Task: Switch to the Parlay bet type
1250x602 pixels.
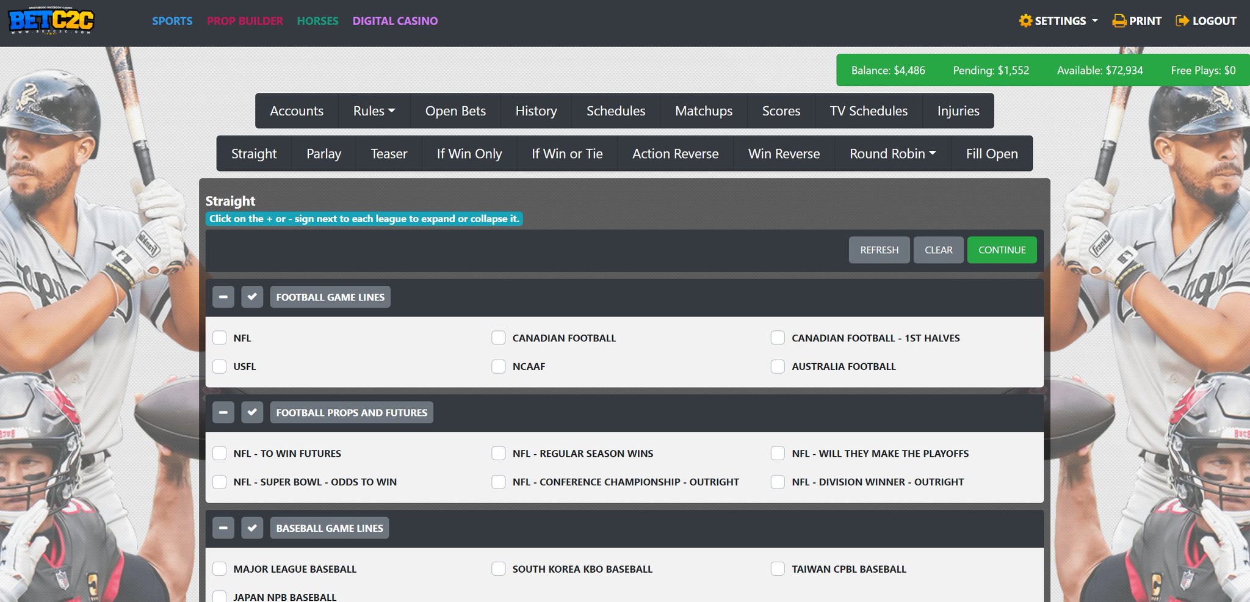Action: (323, 154)
